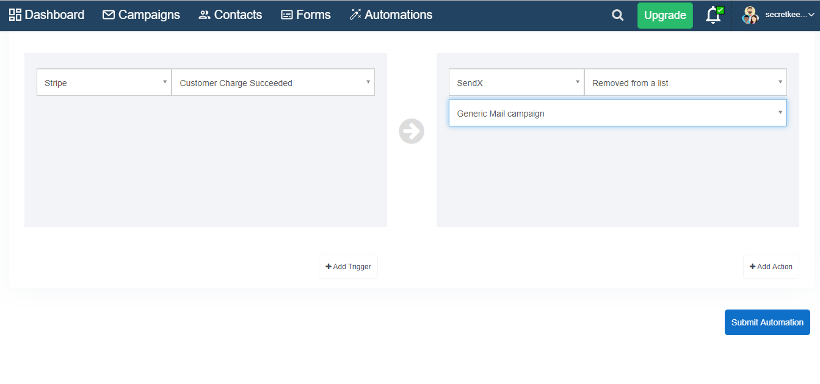Click the search magnifier icon
The image size is (820, 384).
point(618,15)
